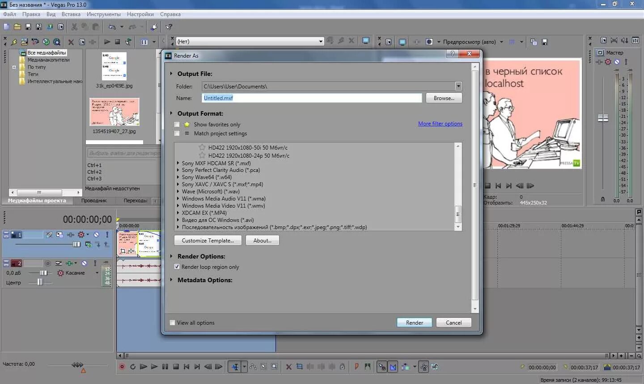Image resolution: width=644 pixels, height=384 pixels.
Task: Click the Record button on transport bar
Action: [122, 367]
